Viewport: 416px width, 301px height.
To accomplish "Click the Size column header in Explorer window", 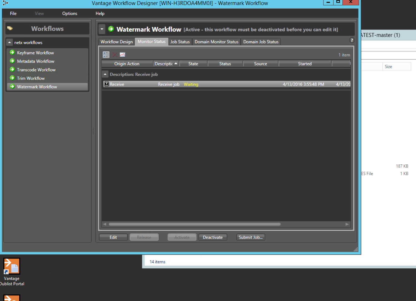I will tap(397, 67).
